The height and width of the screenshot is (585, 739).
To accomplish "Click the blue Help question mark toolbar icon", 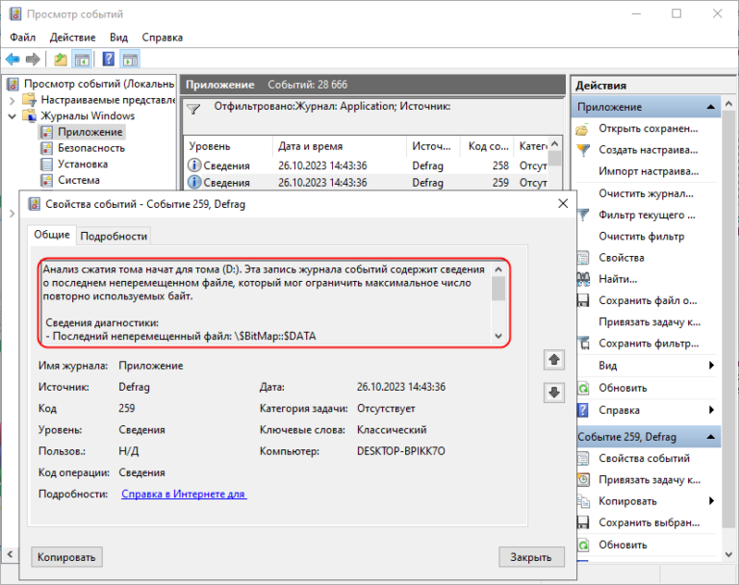I will pyautogui.click(x=108, y=60).
